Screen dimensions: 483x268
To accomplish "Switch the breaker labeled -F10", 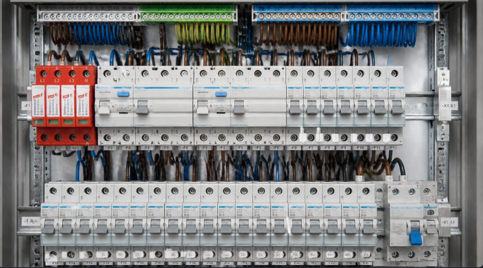I will tap(363, 108).
